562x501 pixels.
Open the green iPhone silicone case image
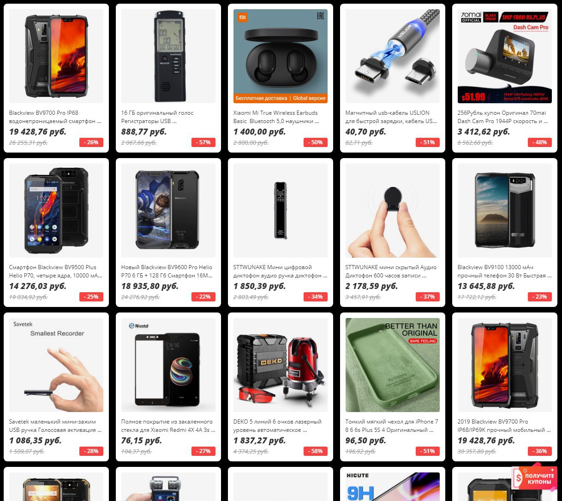[393, 365]
